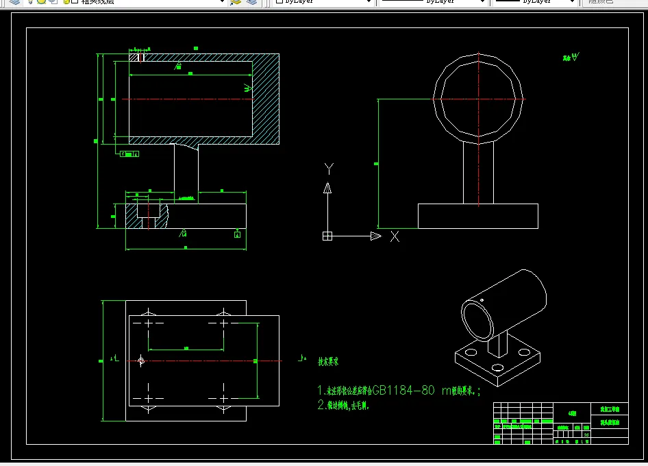The image size is (648, 466).
Task: Select the surface roughness symbol at top right
Action: click(x=571, y=57)
